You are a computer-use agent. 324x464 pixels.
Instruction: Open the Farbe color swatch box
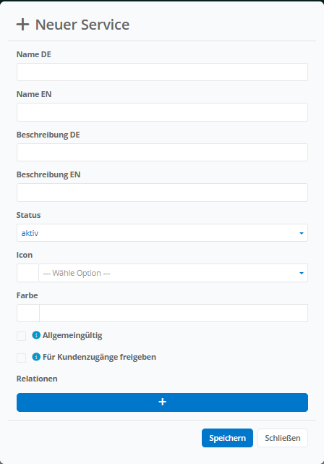click(x=28, y=313)
